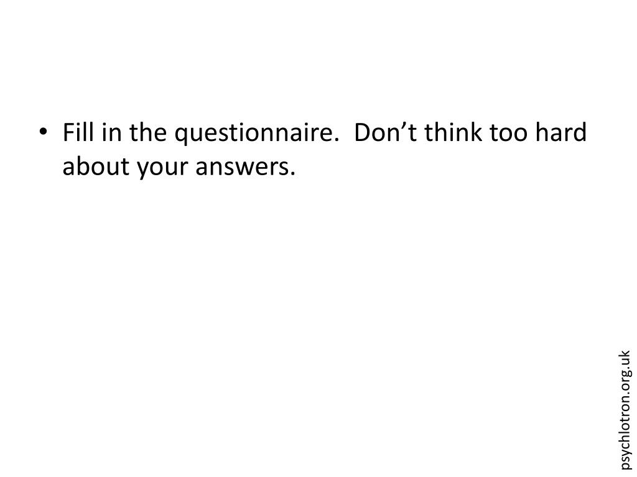Click the word "Fill" in the bullet
Viewport: 637px width, 477px height.
(79, 132)
